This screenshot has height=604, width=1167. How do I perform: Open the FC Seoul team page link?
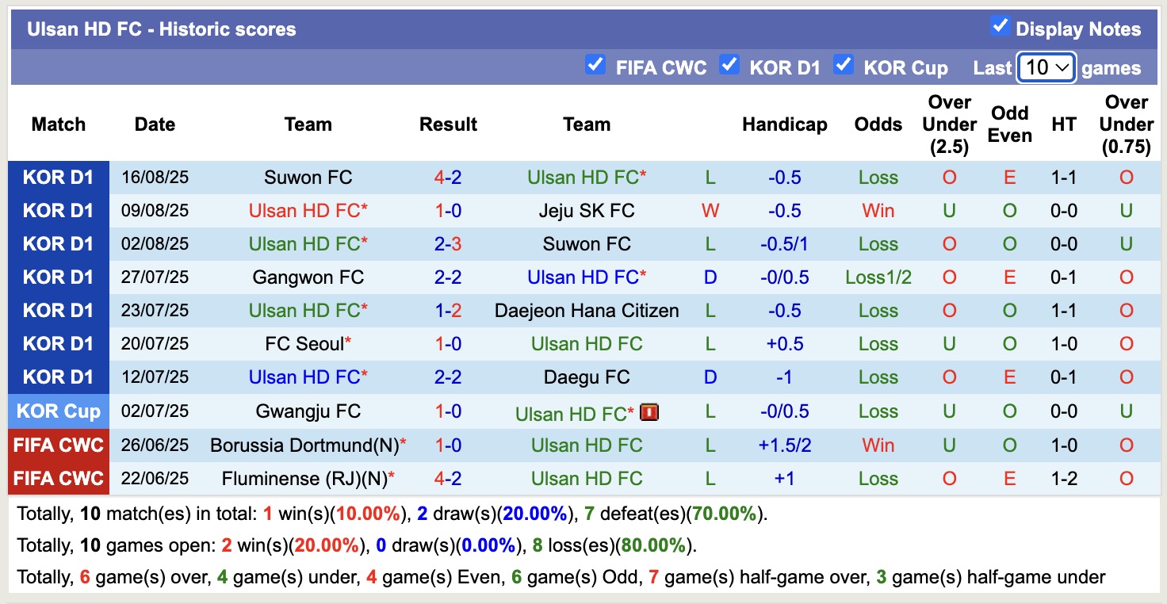304,344
